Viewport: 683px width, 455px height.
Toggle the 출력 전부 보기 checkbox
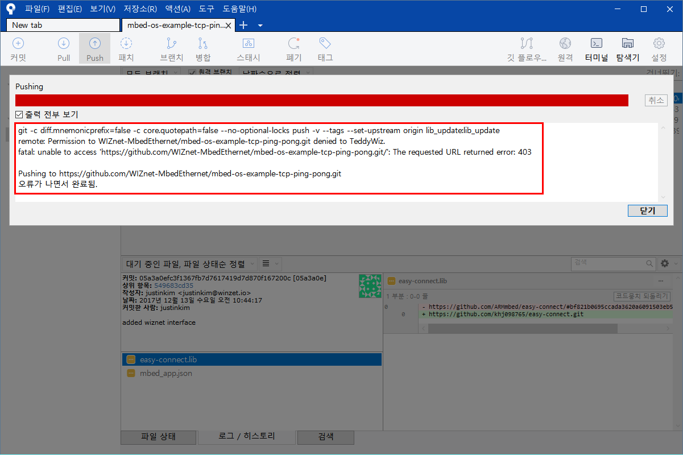[x=19, y=114]
